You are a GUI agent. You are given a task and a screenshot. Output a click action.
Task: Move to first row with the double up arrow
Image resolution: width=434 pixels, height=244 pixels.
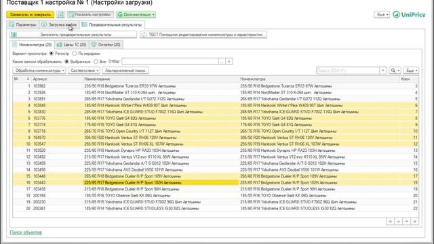point(390,222)
